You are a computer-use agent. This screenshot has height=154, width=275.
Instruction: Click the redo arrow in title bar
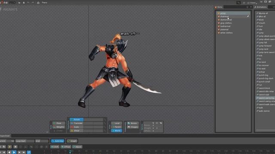(x=33, y=3)
